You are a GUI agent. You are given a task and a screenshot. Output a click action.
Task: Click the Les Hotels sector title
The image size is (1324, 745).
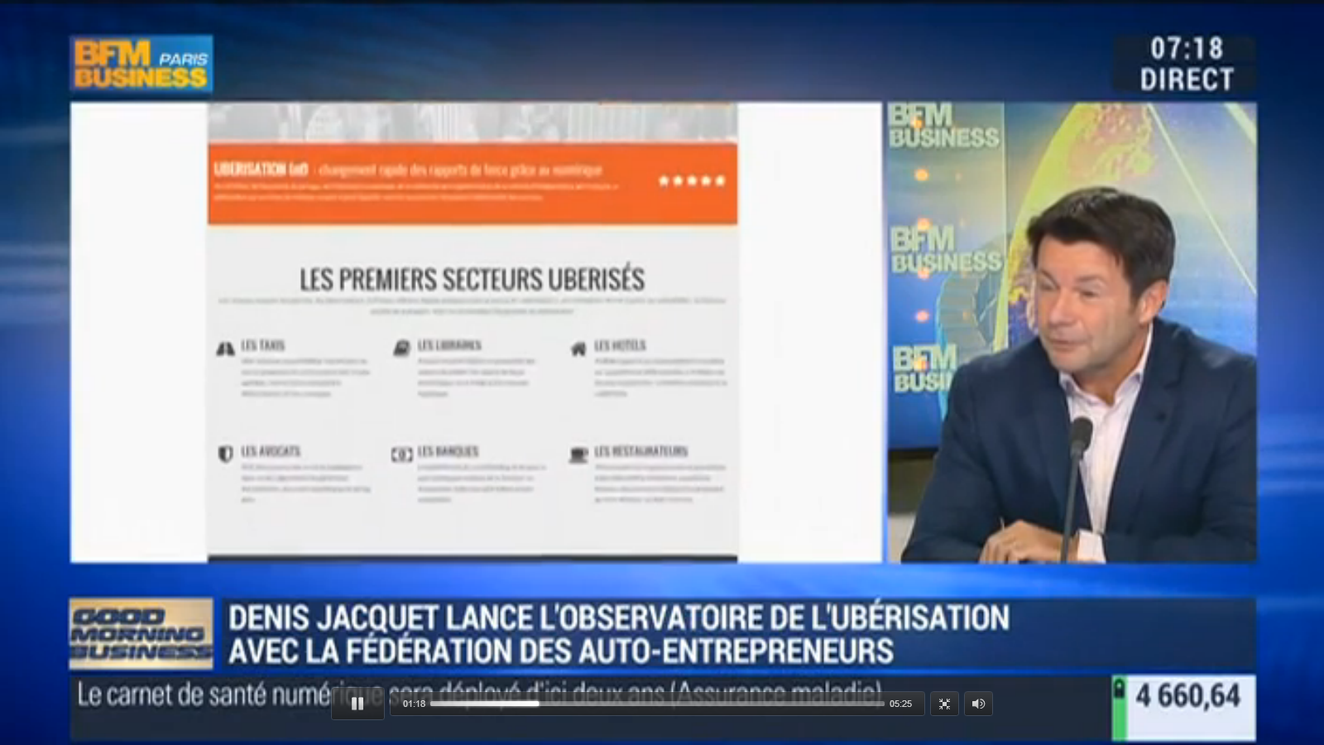[620, 345]
